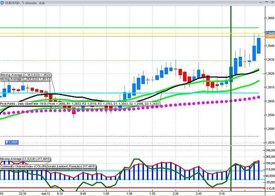This screenshot has width=275, height=196.
Task: Click the 190,00 CCI scale label
Action: (x=270, y=163)
